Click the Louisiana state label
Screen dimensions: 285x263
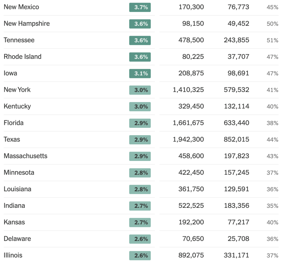18,189
